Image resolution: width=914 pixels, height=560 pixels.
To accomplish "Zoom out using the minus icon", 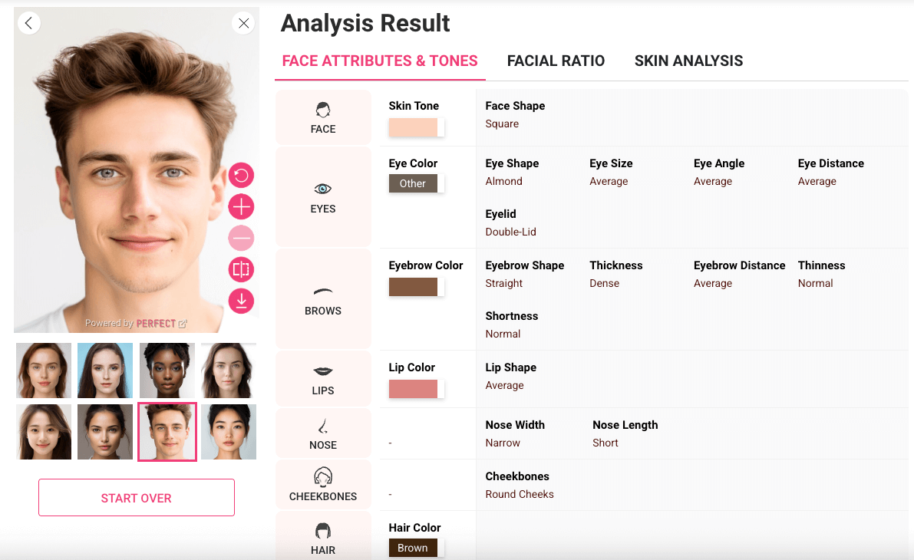I will (x=241, y=238).
